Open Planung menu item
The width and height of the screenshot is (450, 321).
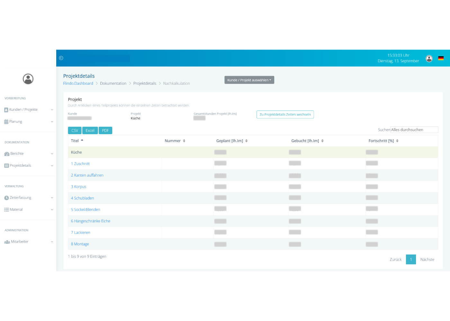point(16,122)
